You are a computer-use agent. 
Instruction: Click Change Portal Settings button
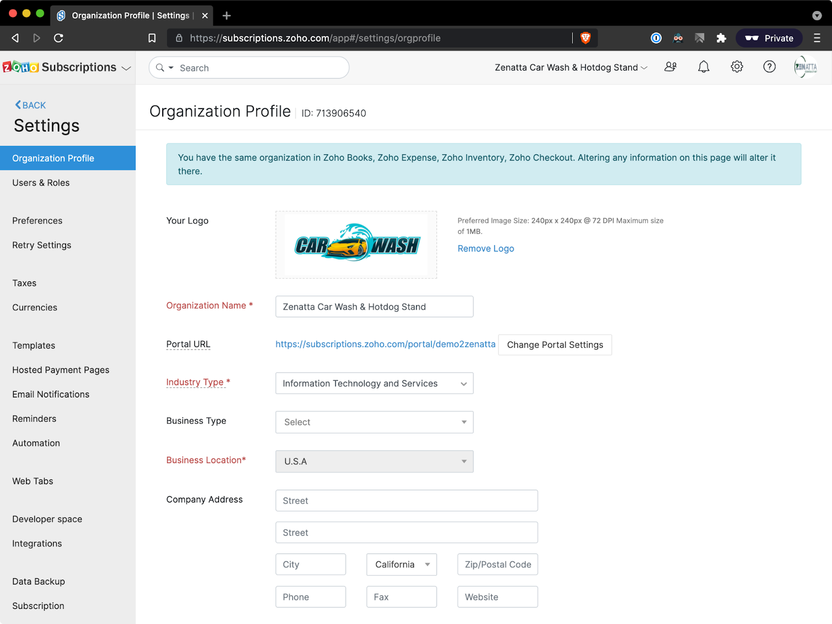click(x=555, y=345)
